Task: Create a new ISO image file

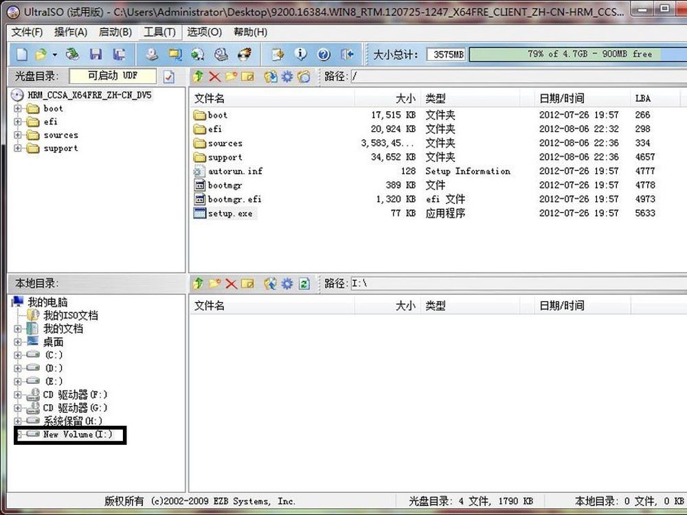Action: pos(22,54)
